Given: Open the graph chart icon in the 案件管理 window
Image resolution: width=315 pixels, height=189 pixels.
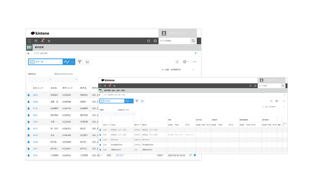Looking at the screenshot, I should (x=87, y=62).
